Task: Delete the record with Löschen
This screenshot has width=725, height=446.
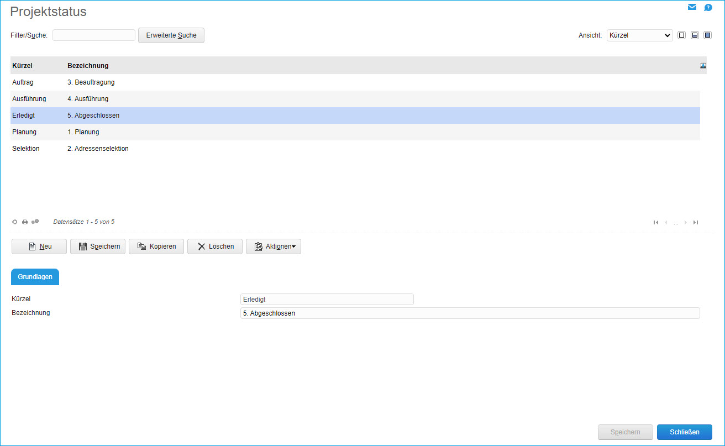Action: tap(215, 246)
